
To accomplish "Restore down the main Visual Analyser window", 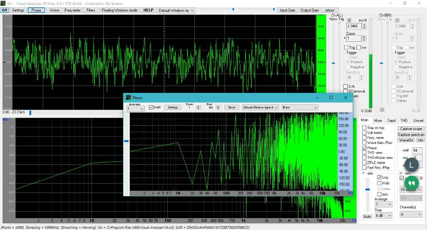I will click(x=405, y=3).
